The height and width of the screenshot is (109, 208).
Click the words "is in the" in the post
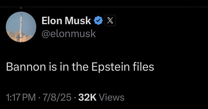click(x=69, y=66)
